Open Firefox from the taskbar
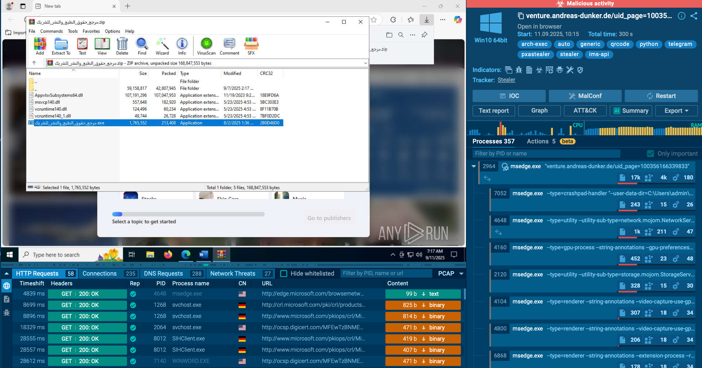Viewport: 702px width, 368px height. pyautogui.click(x=168, y=254)
